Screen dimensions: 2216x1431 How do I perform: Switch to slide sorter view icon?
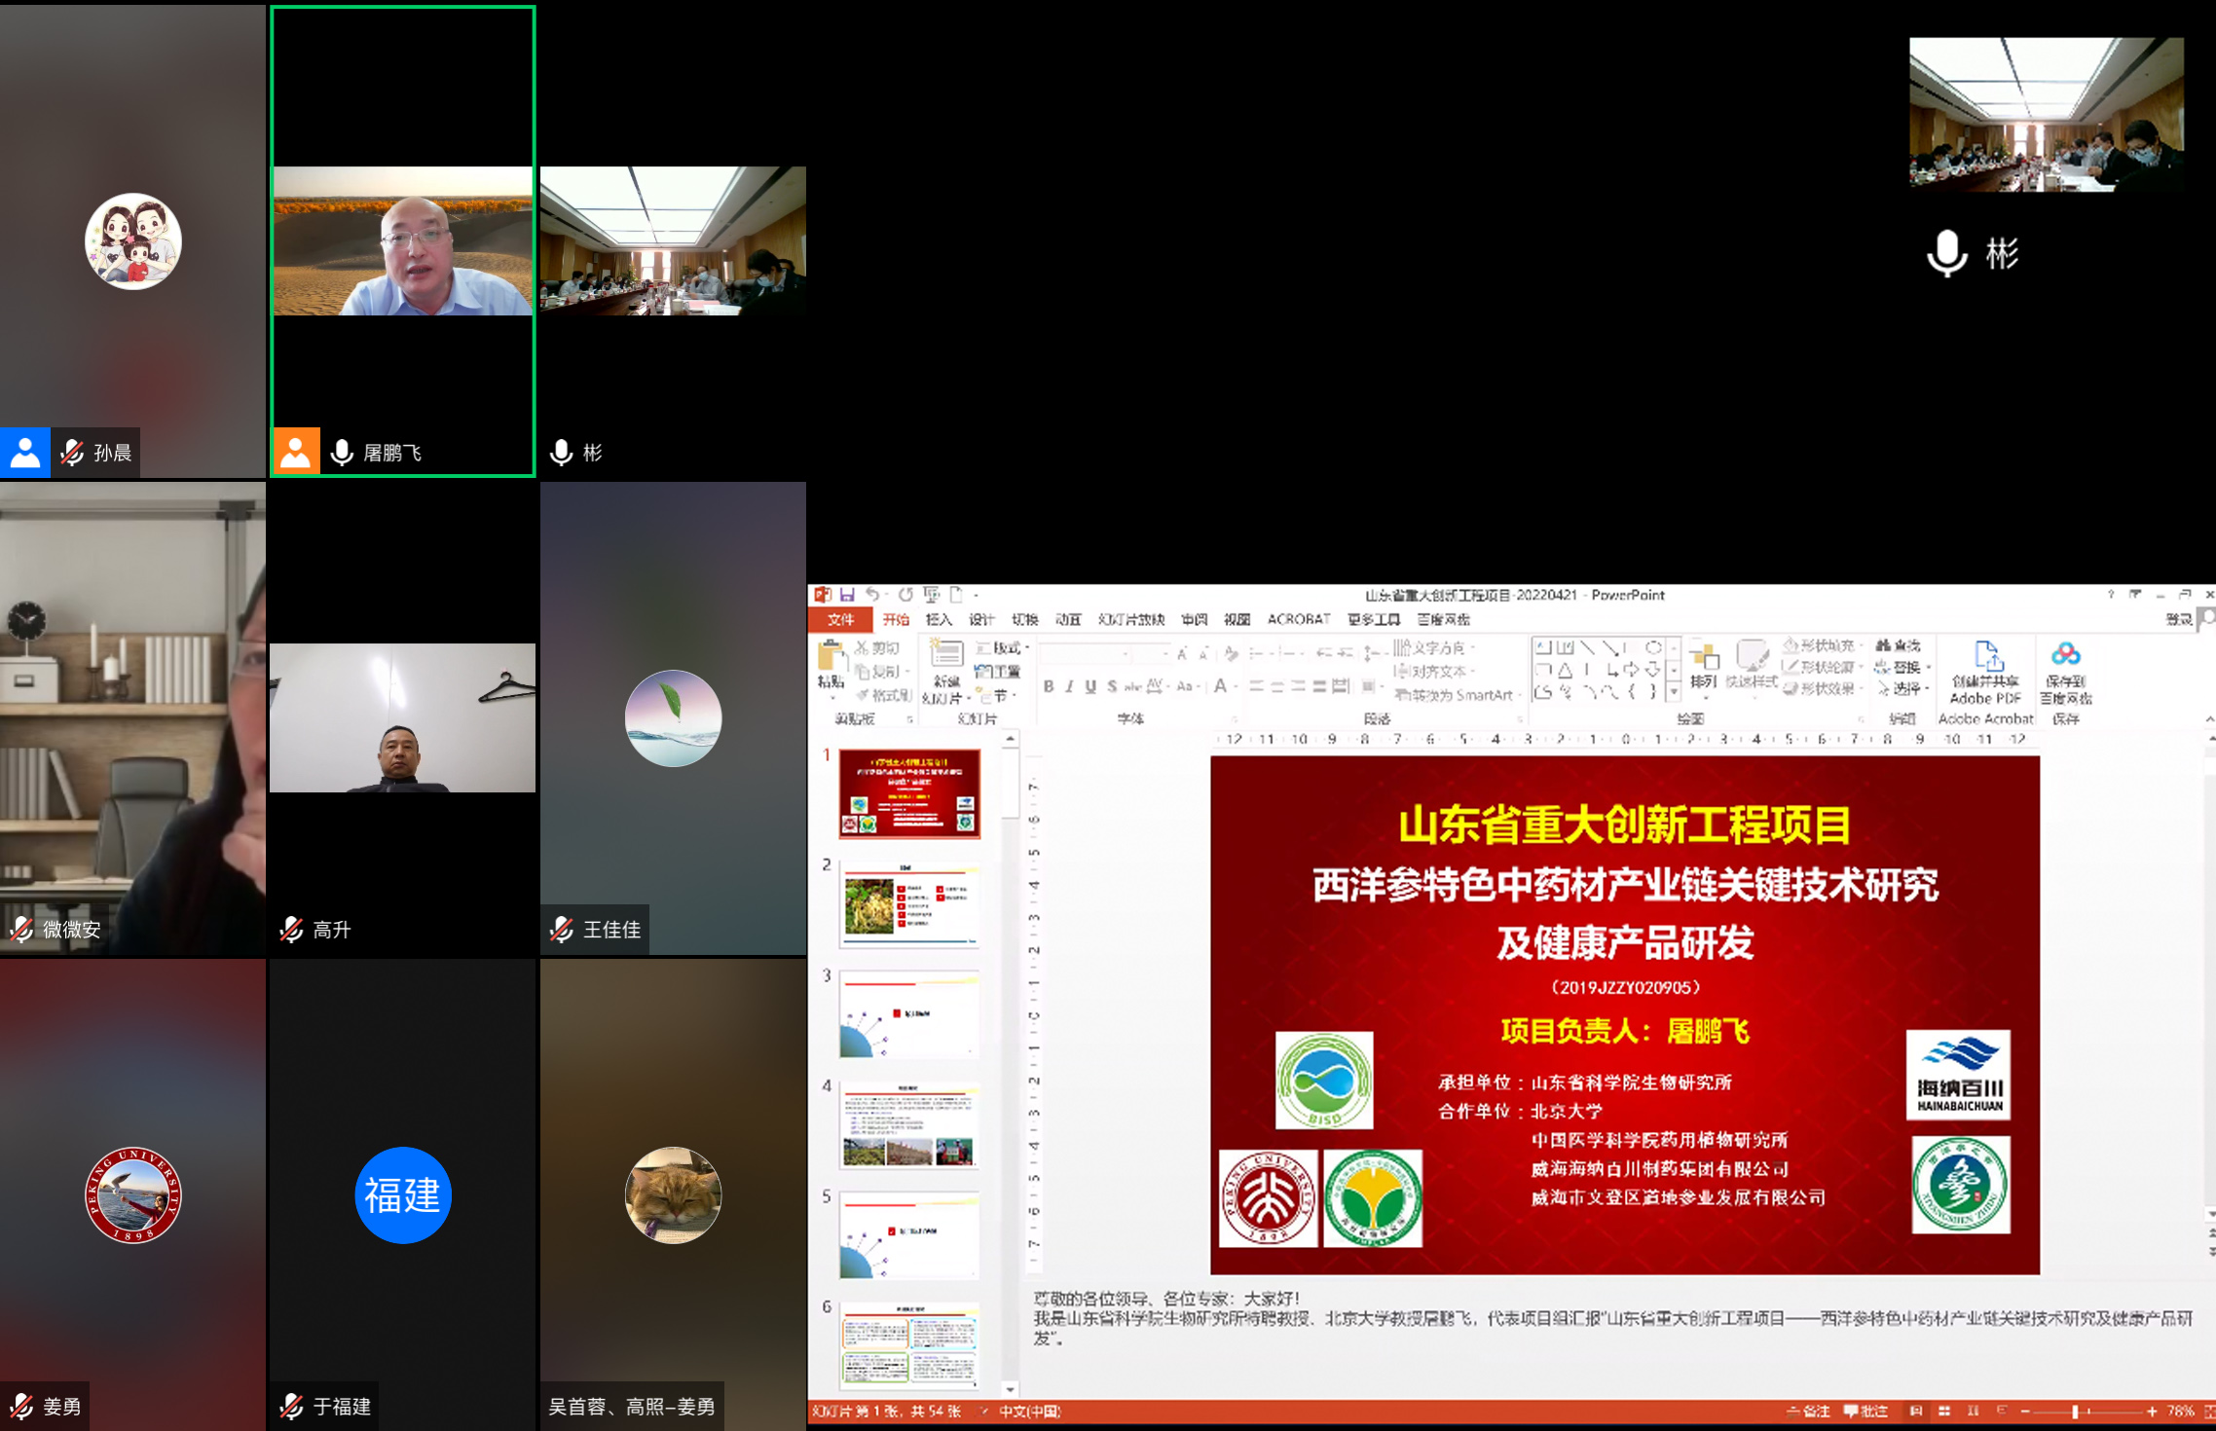tap(1944, 1412)
